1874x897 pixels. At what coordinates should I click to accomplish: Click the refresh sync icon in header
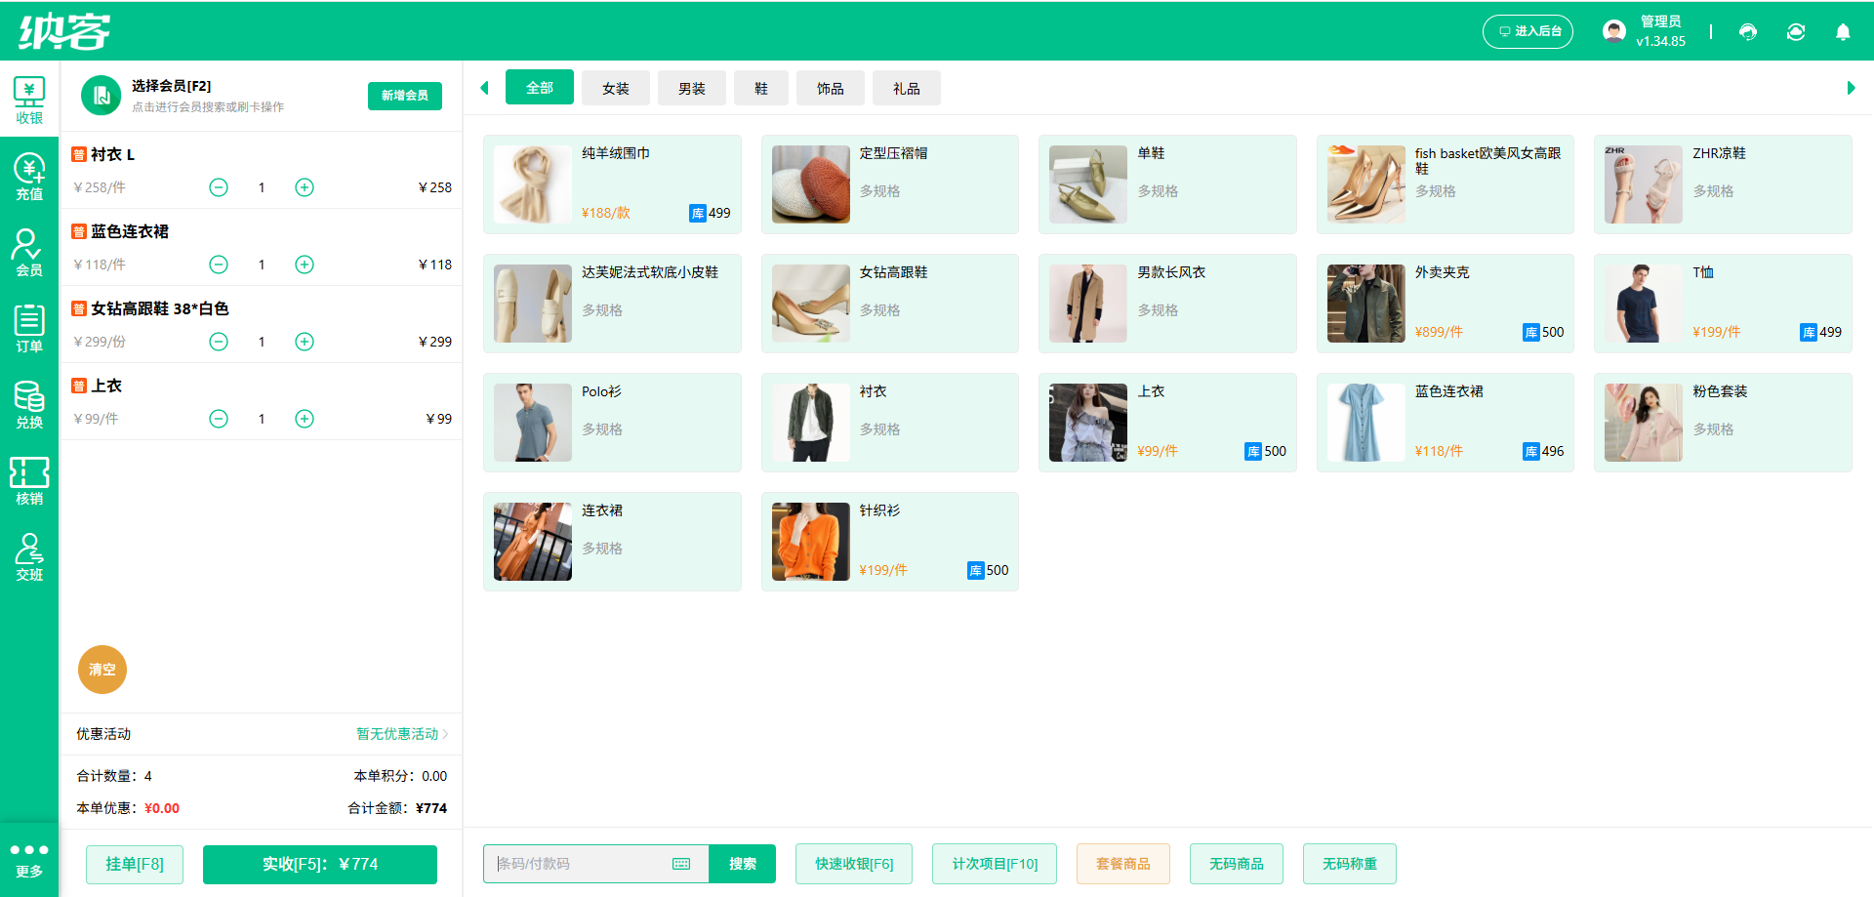click(x=1796, y=32)
